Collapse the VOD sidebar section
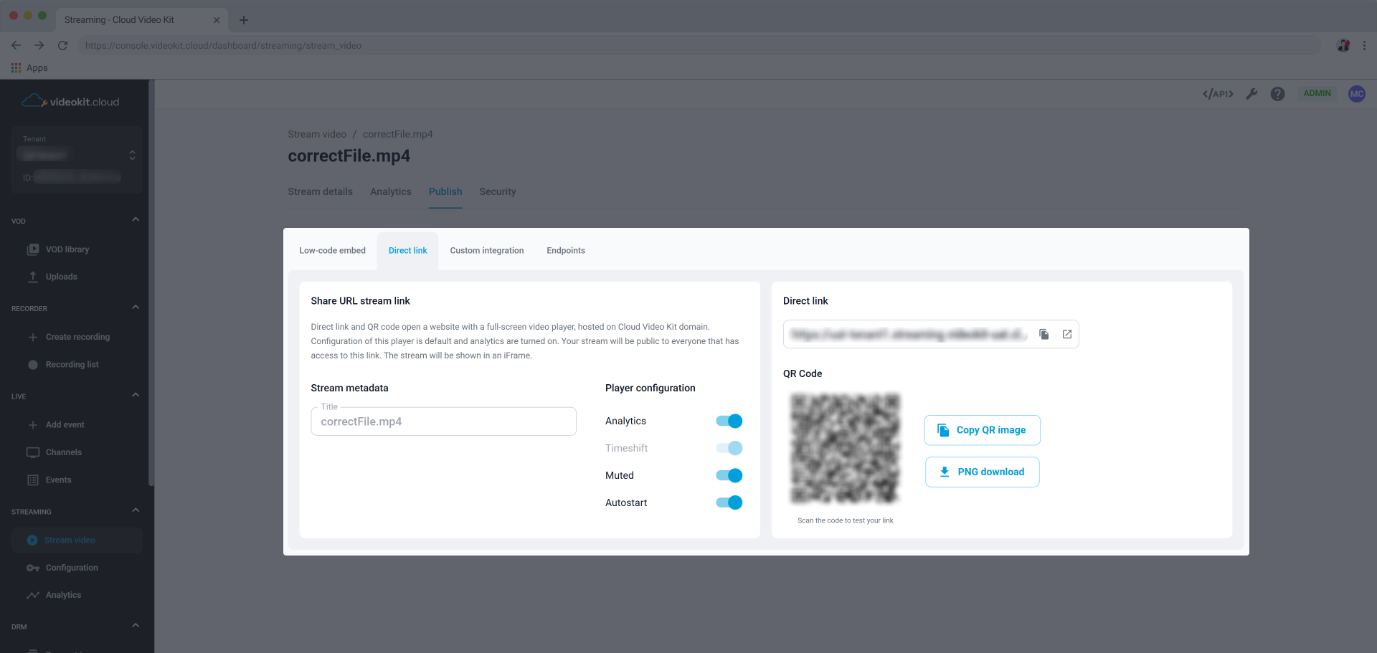 point(136,219)
